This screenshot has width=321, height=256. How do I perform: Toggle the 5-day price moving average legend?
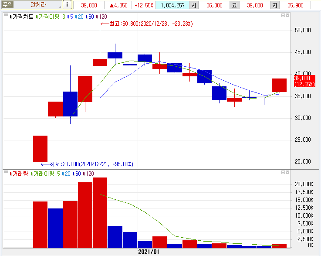click(x=70, y=17)
